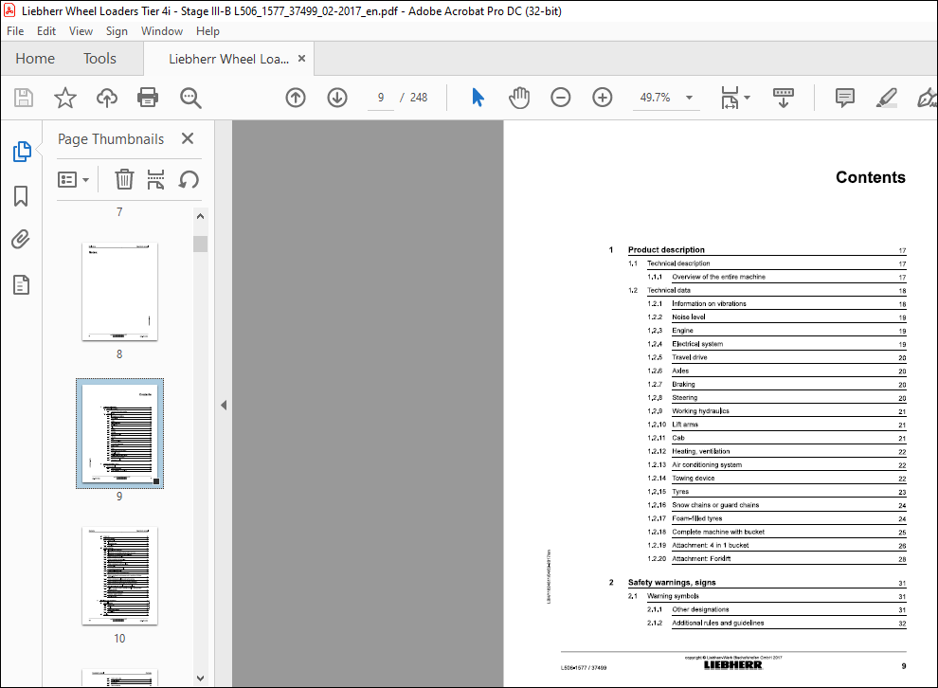Open Find text magnifier tool
The image size is (938, 688).
[x=190, y=98]
